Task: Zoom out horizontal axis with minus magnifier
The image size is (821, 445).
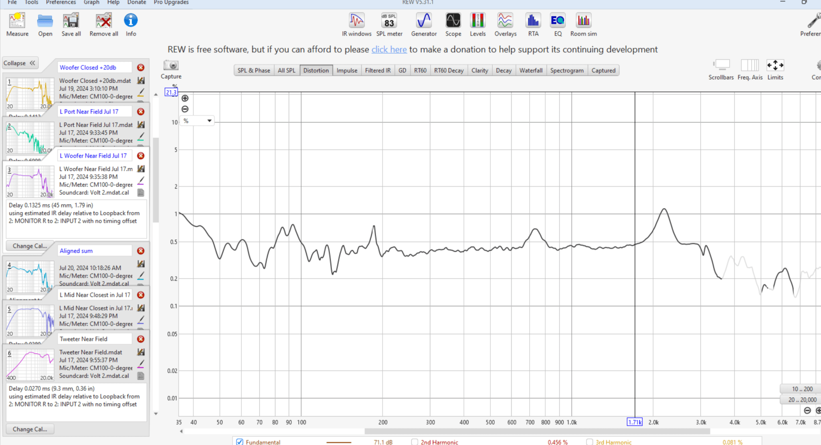Action: coord(807,410)
